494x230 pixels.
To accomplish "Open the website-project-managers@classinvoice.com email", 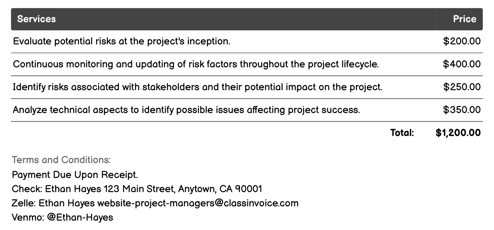I will click(x=198, y=203).
